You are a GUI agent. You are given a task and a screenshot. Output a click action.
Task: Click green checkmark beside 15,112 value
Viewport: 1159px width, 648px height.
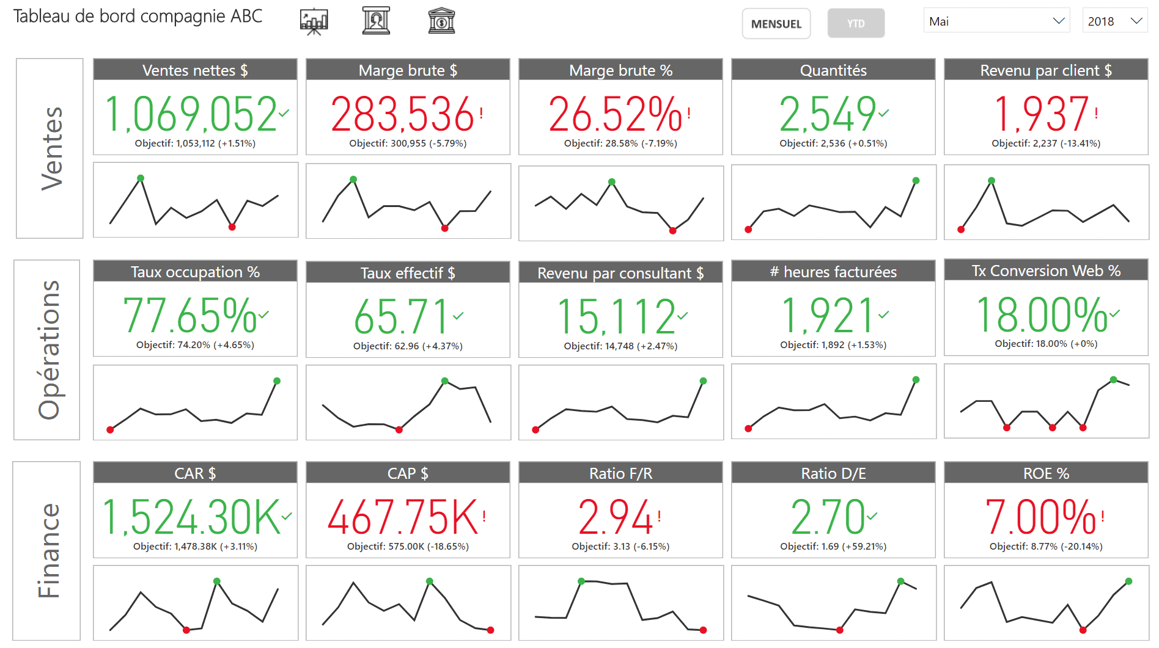click(x=683, y=316)
